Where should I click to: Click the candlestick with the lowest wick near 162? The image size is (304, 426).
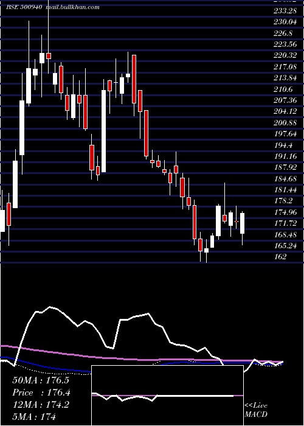click(x=207, y=251)
